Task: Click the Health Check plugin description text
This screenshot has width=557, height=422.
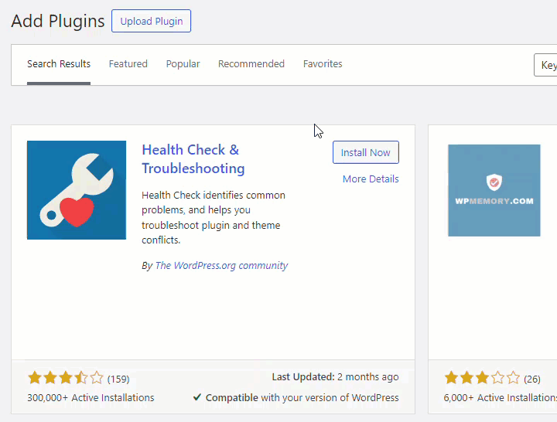Action: (214, 217)
